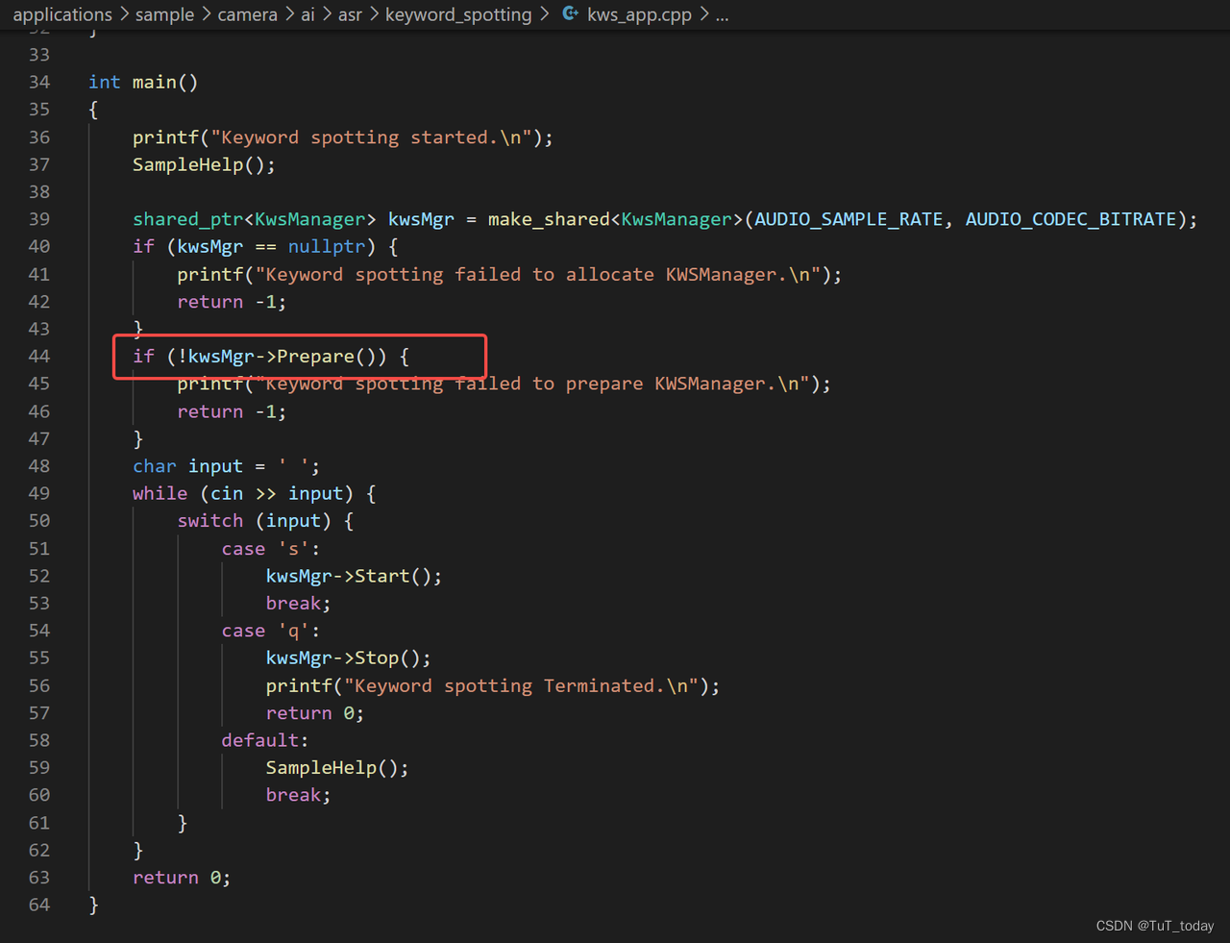The image size is (1230, 943).
Task: Click the shared_ptr keyword on line 39
Action: click(x=187, y=219)
